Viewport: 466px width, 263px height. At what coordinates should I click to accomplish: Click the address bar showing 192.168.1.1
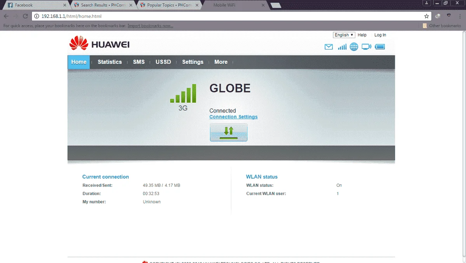(231, 16)
